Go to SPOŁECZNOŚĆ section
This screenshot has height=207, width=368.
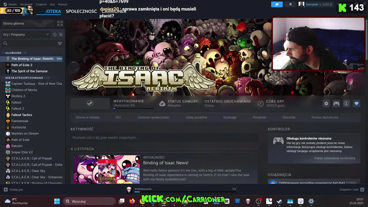(81, 11)
